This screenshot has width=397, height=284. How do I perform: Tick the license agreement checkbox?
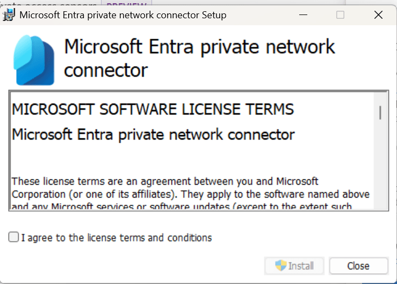point(14,237)
